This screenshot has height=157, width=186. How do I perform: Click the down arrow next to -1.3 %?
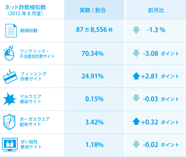point(136,30)
